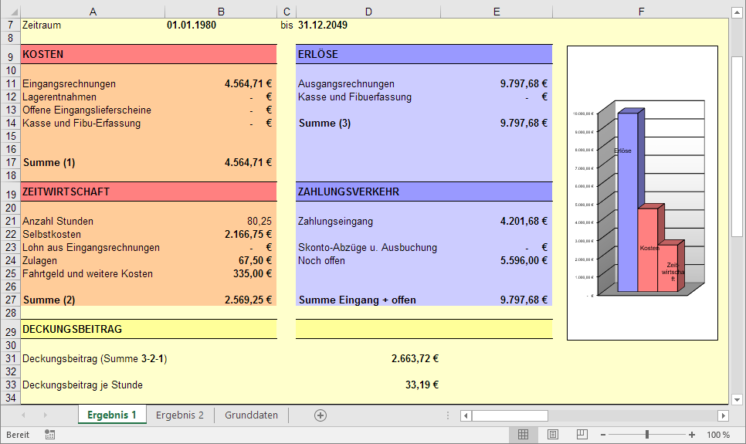Select the Ergebnis 1 sheet tab
This screenshot has width=746, height=444.
(x=112, y=415)
